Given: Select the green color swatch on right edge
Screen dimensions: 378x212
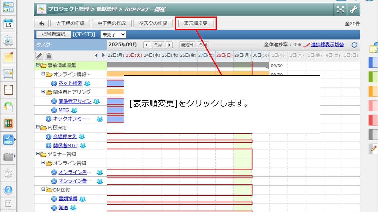Looking at the screenshot, I should click(373, 77).
